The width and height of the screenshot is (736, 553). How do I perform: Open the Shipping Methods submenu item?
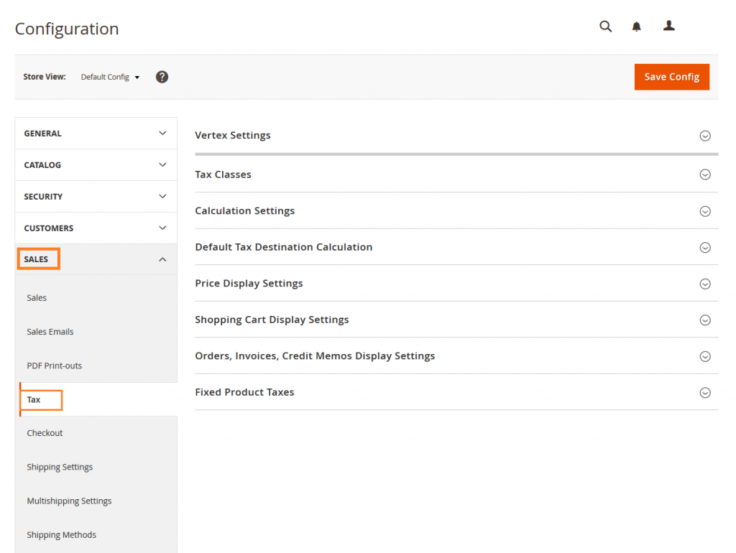pyautogui.click(x=62, y=535)
